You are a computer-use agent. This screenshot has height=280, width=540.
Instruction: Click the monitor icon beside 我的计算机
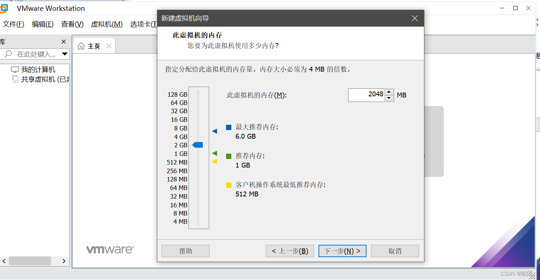[x=15, y=70]
